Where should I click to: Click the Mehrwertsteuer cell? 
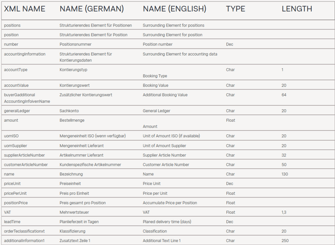coord(74,212)
